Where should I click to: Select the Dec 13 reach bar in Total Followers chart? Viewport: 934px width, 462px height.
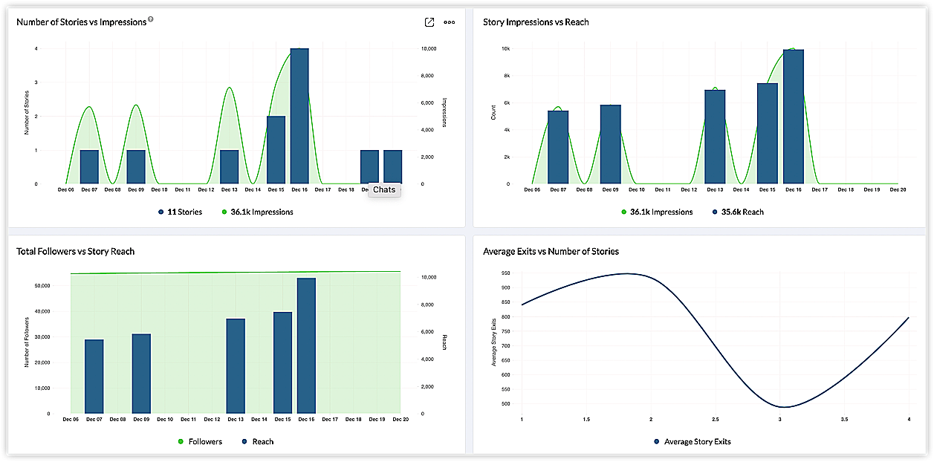(x=236, y=365)
